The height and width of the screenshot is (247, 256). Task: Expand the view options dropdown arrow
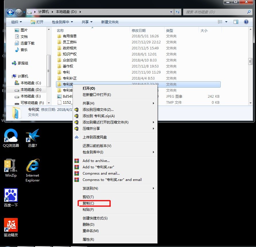pos(226,22)
